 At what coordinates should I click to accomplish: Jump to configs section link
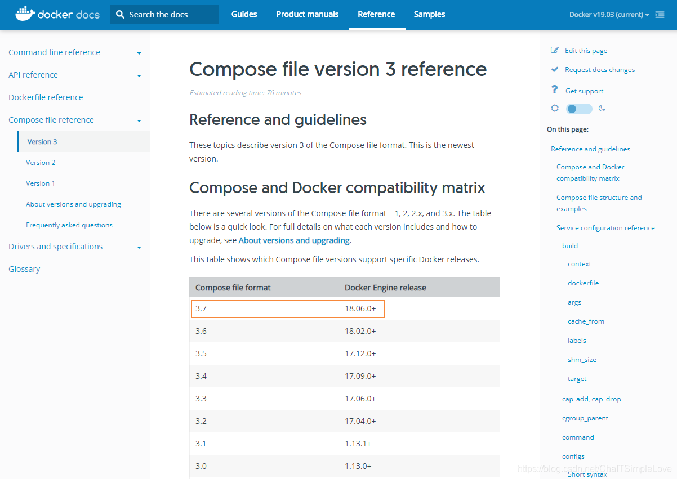tap(573, 456)
